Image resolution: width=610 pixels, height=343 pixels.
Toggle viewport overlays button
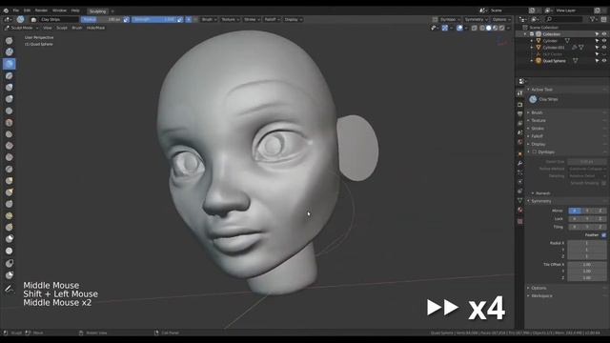[459, 28]
